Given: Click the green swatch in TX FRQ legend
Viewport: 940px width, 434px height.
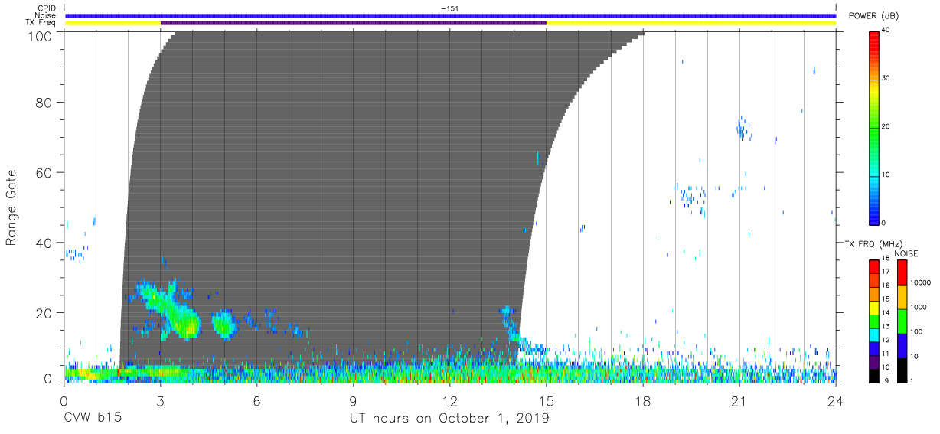Looking at the screenshot, I should 874,321.
